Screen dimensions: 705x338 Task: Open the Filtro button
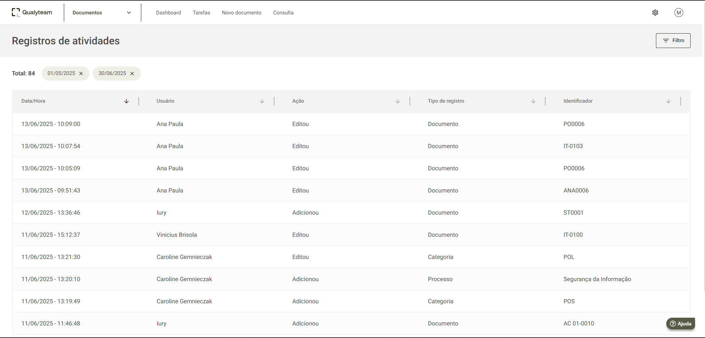673,41
